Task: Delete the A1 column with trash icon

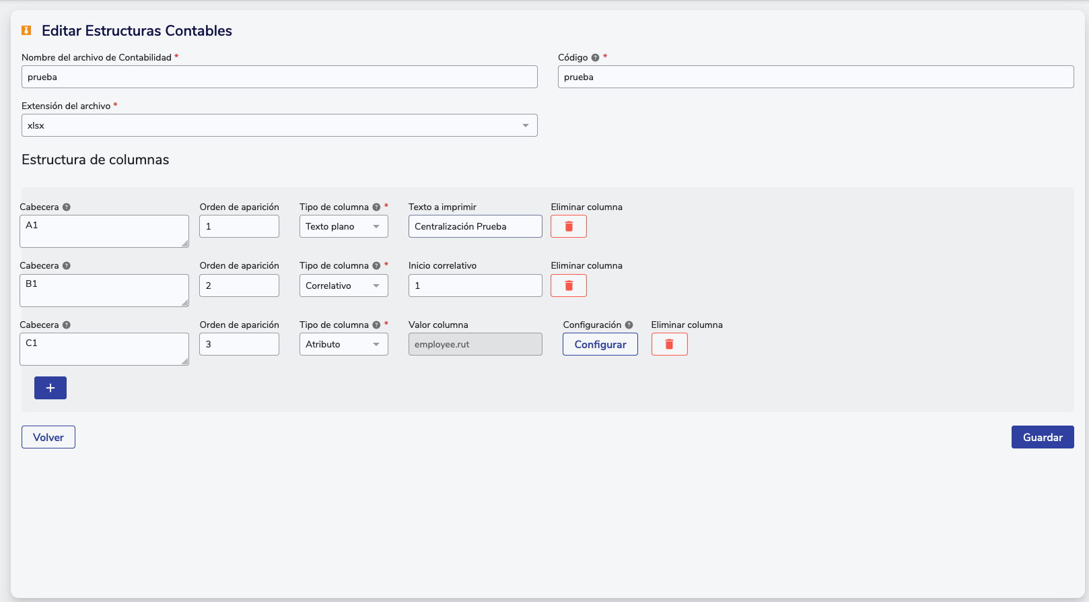Action: point(568,226)
